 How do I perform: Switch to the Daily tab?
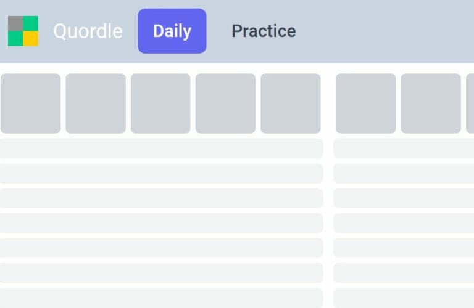(x=172, y=31)
